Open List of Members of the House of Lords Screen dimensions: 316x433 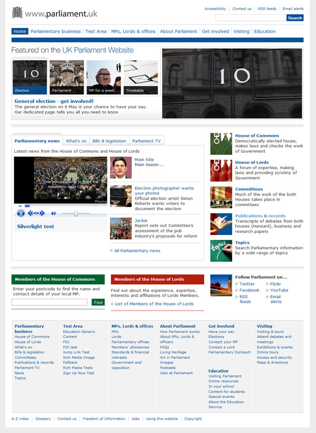154,304
